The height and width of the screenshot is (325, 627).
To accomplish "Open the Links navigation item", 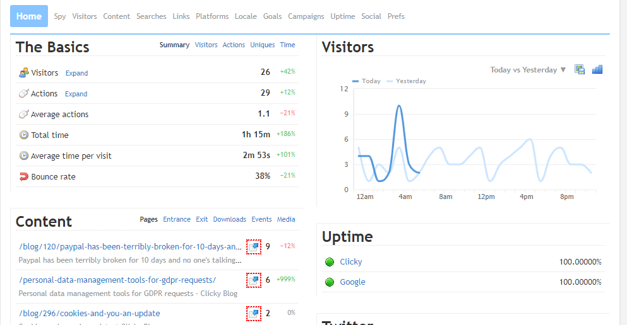I will (181, 16).
